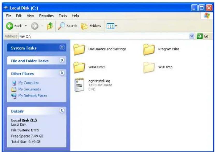The height and width of the screenshot is (152, 215).
Task: Open the Help menu
Action: pos(75,16)
